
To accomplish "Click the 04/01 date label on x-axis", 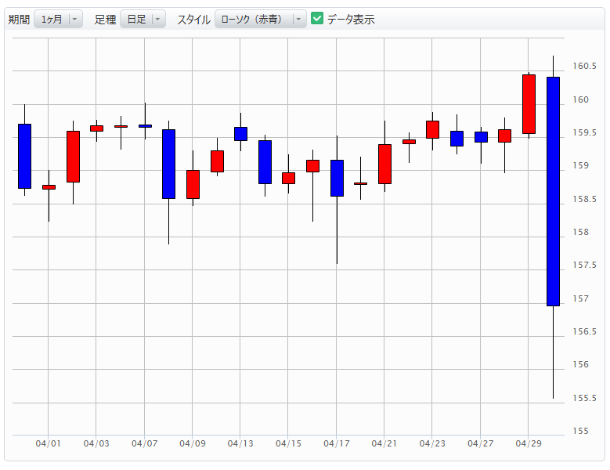I will (x=48, y=443).
